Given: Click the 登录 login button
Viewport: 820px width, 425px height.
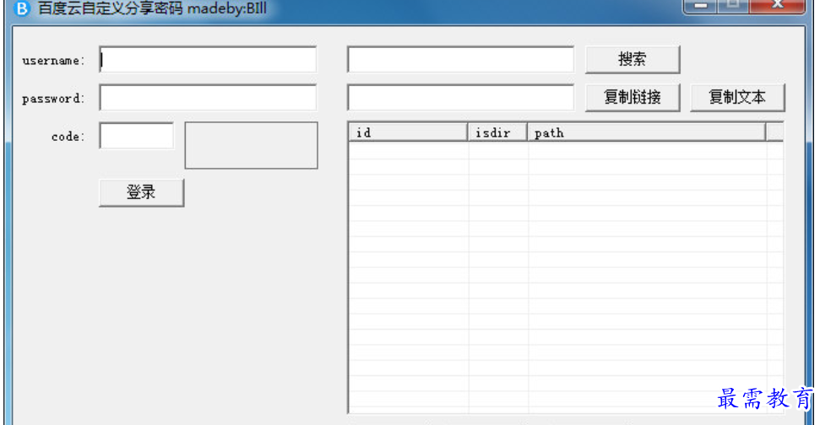Looking at the screenshot, I should click(x=141, y=192).
